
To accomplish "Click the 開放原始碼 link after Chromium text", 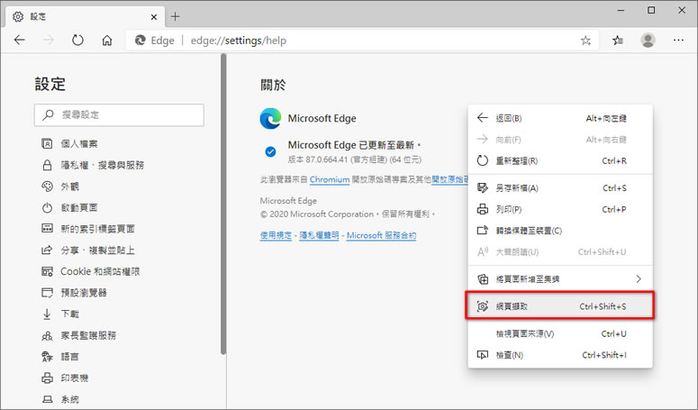I will pos(449,179).
